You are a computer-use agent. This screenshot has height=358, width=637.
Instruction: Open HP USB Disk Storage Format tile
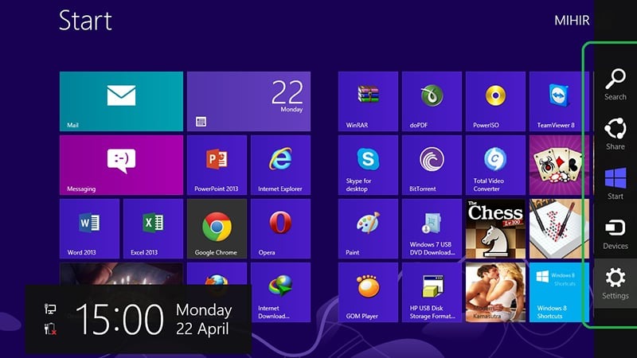(432, 293)
